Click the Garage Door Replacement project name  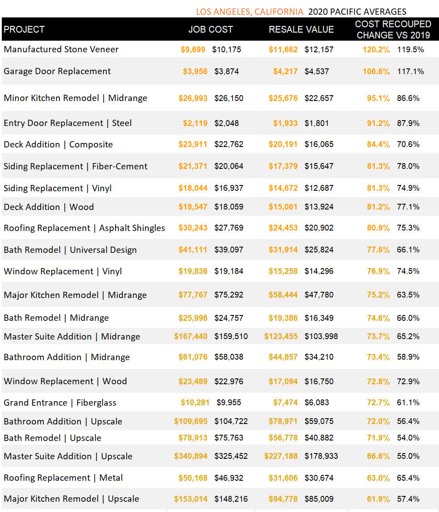coord(57,71)
